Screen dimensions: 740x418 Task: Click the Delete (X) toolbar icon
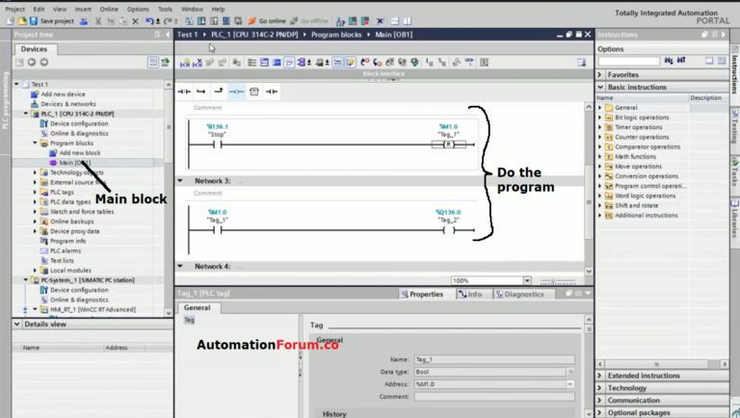tap(134, 20)
